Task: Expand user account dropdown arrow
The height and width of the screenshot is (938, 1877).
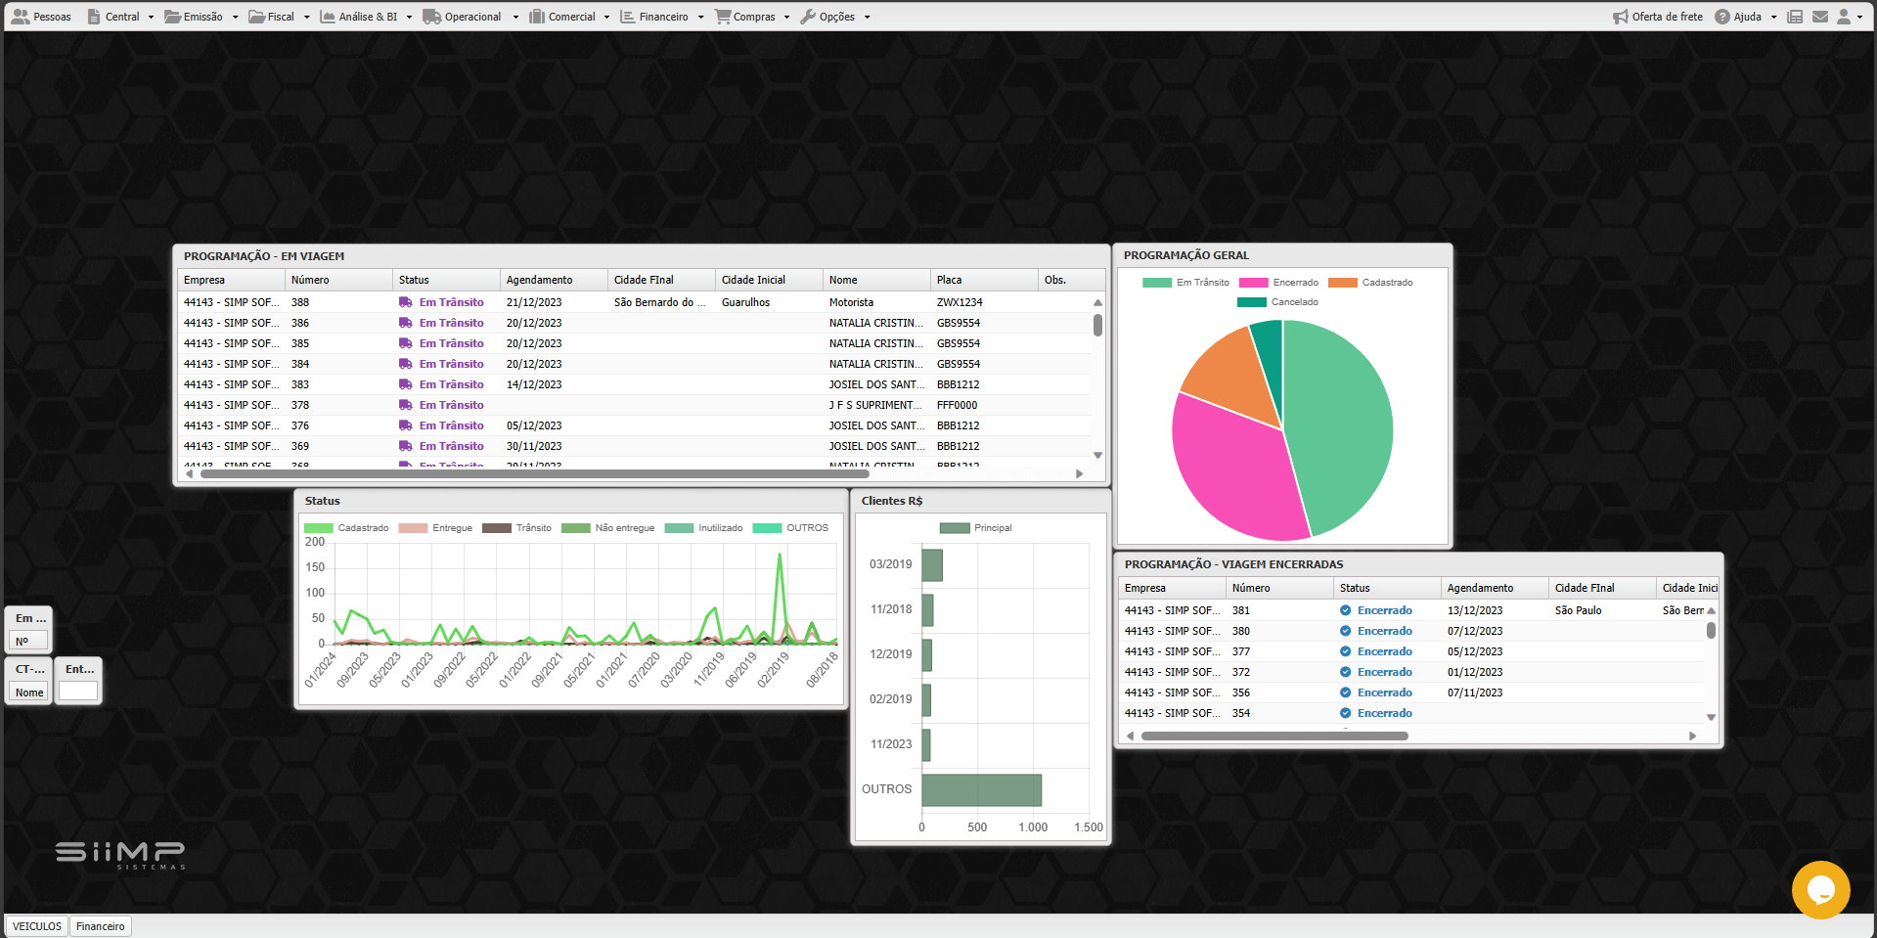Action: [1859, 17]
